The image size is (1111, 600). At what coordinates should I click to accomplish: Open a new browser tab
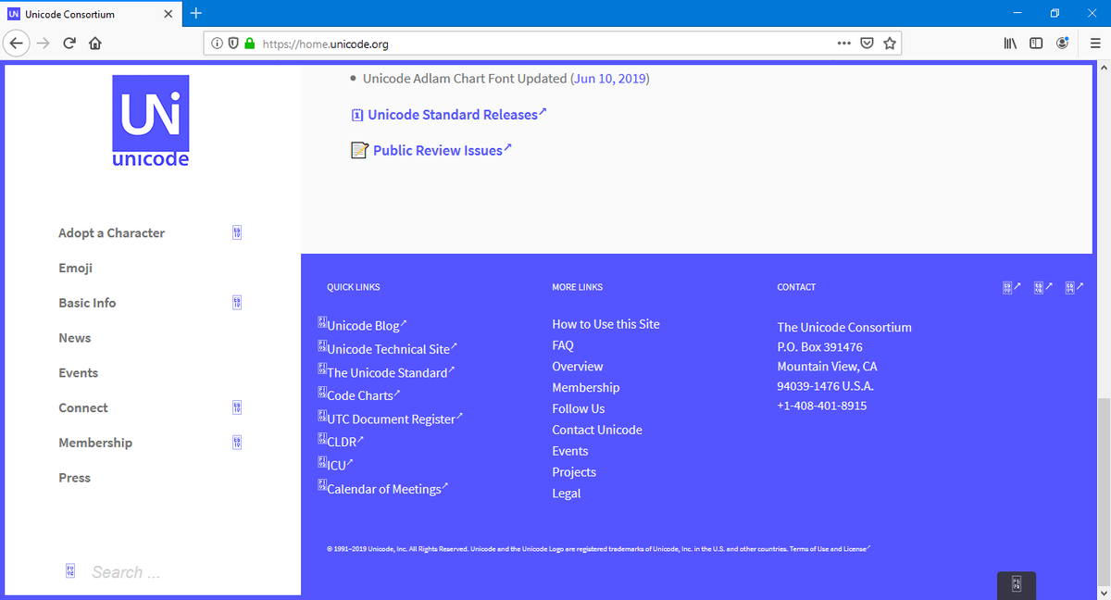coord(196,14)
